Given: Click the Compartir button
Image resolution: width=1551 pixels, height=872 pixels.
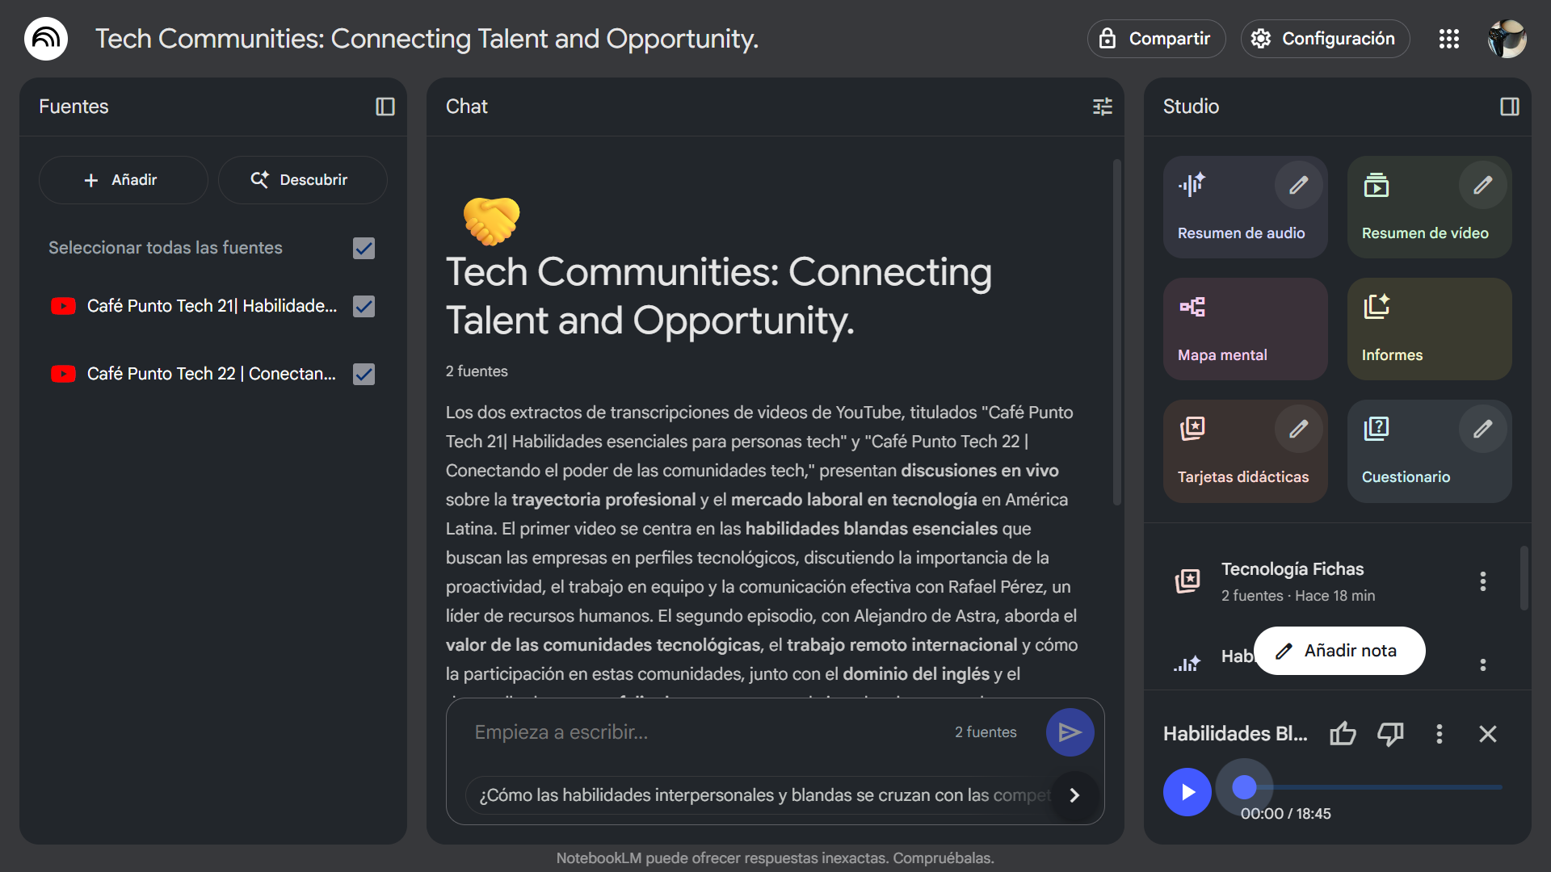Looking at the screenshot, I should pyautogui.click(x=1156, y=39).
